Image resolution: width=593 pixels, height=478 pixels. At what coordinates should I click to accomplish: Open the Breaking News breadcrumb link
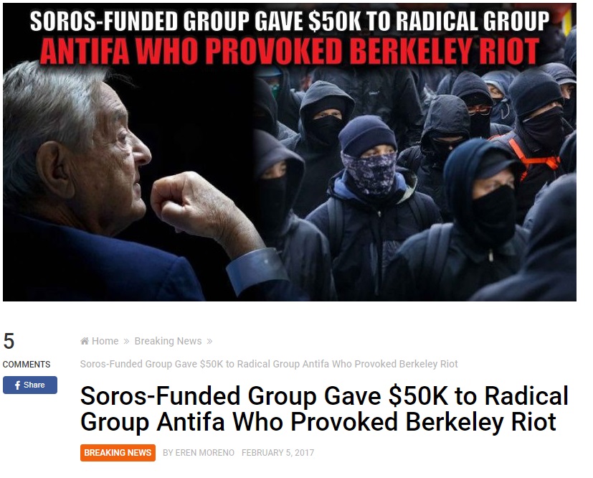click(x=168, y=341)
